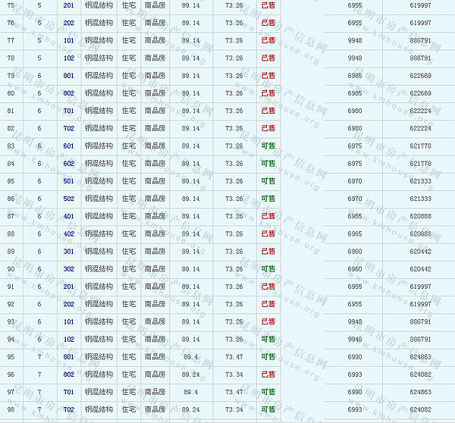This screenshot has width=455, height=423.
Task: Click room 802 link in row 96
Action: 69,374
